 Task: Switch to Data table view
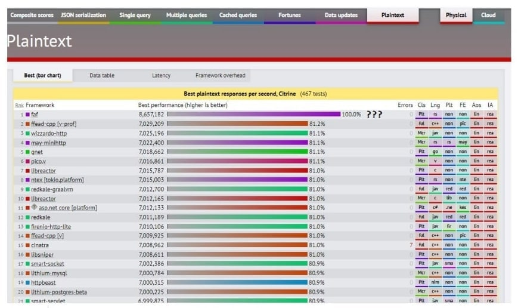(102, 75)
